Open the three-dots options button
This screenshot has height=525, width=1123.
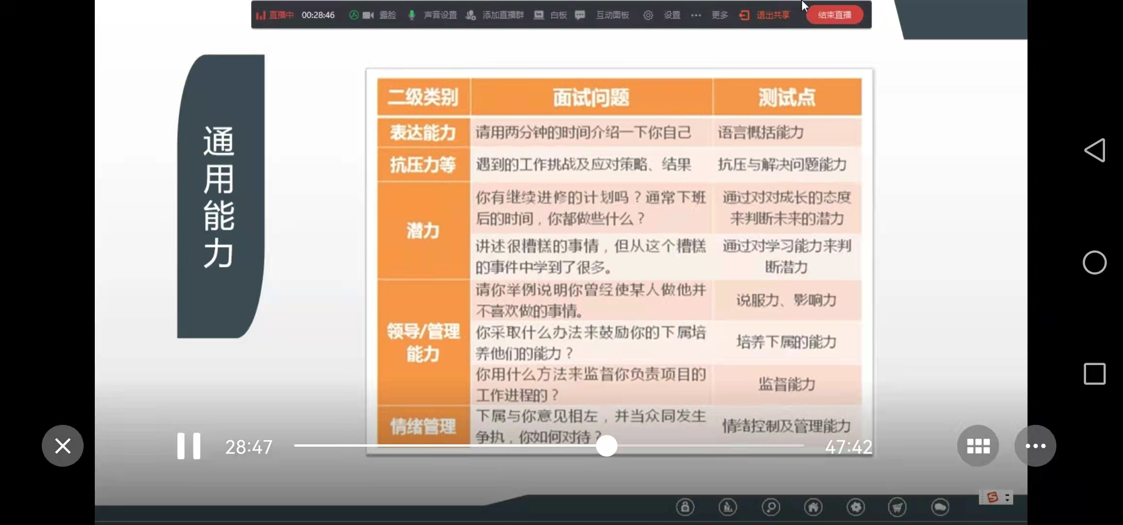(1035, 446)
